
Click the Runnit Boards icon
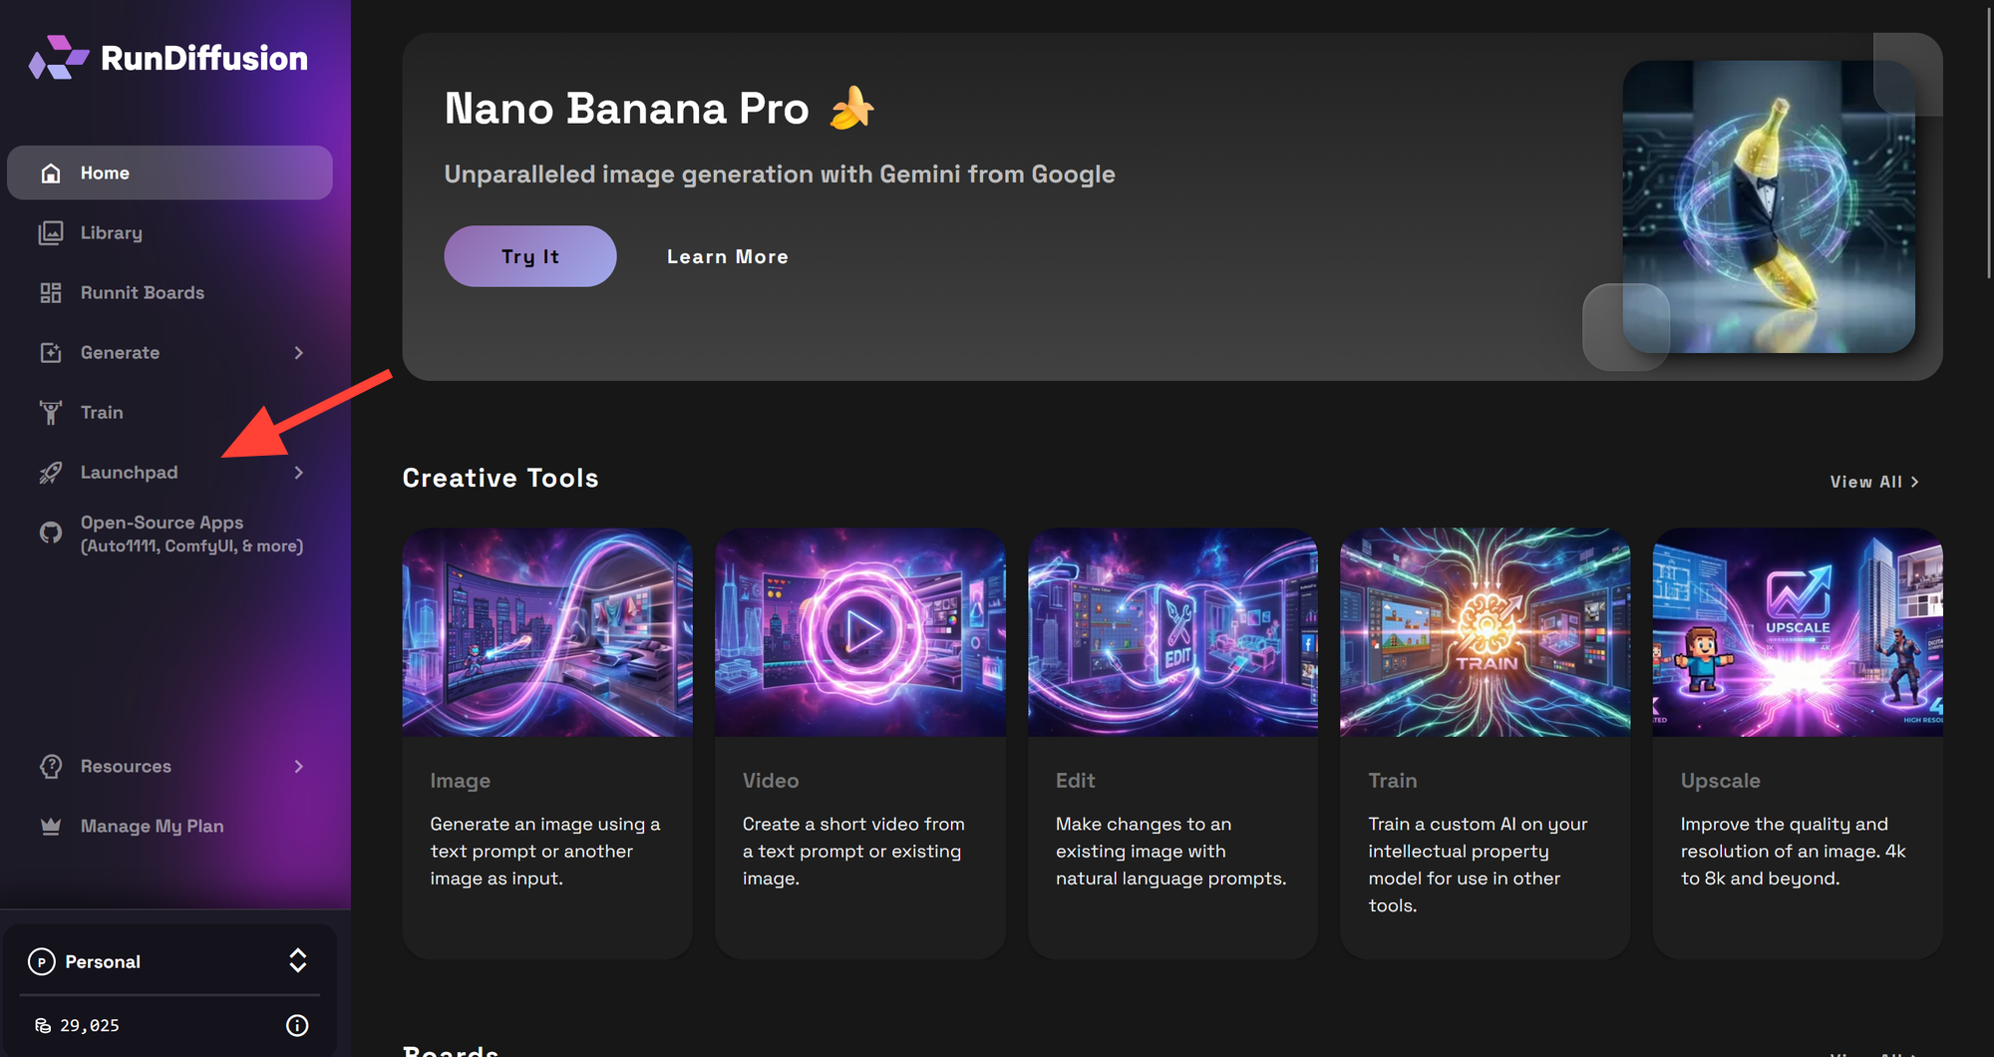[51, 292]
